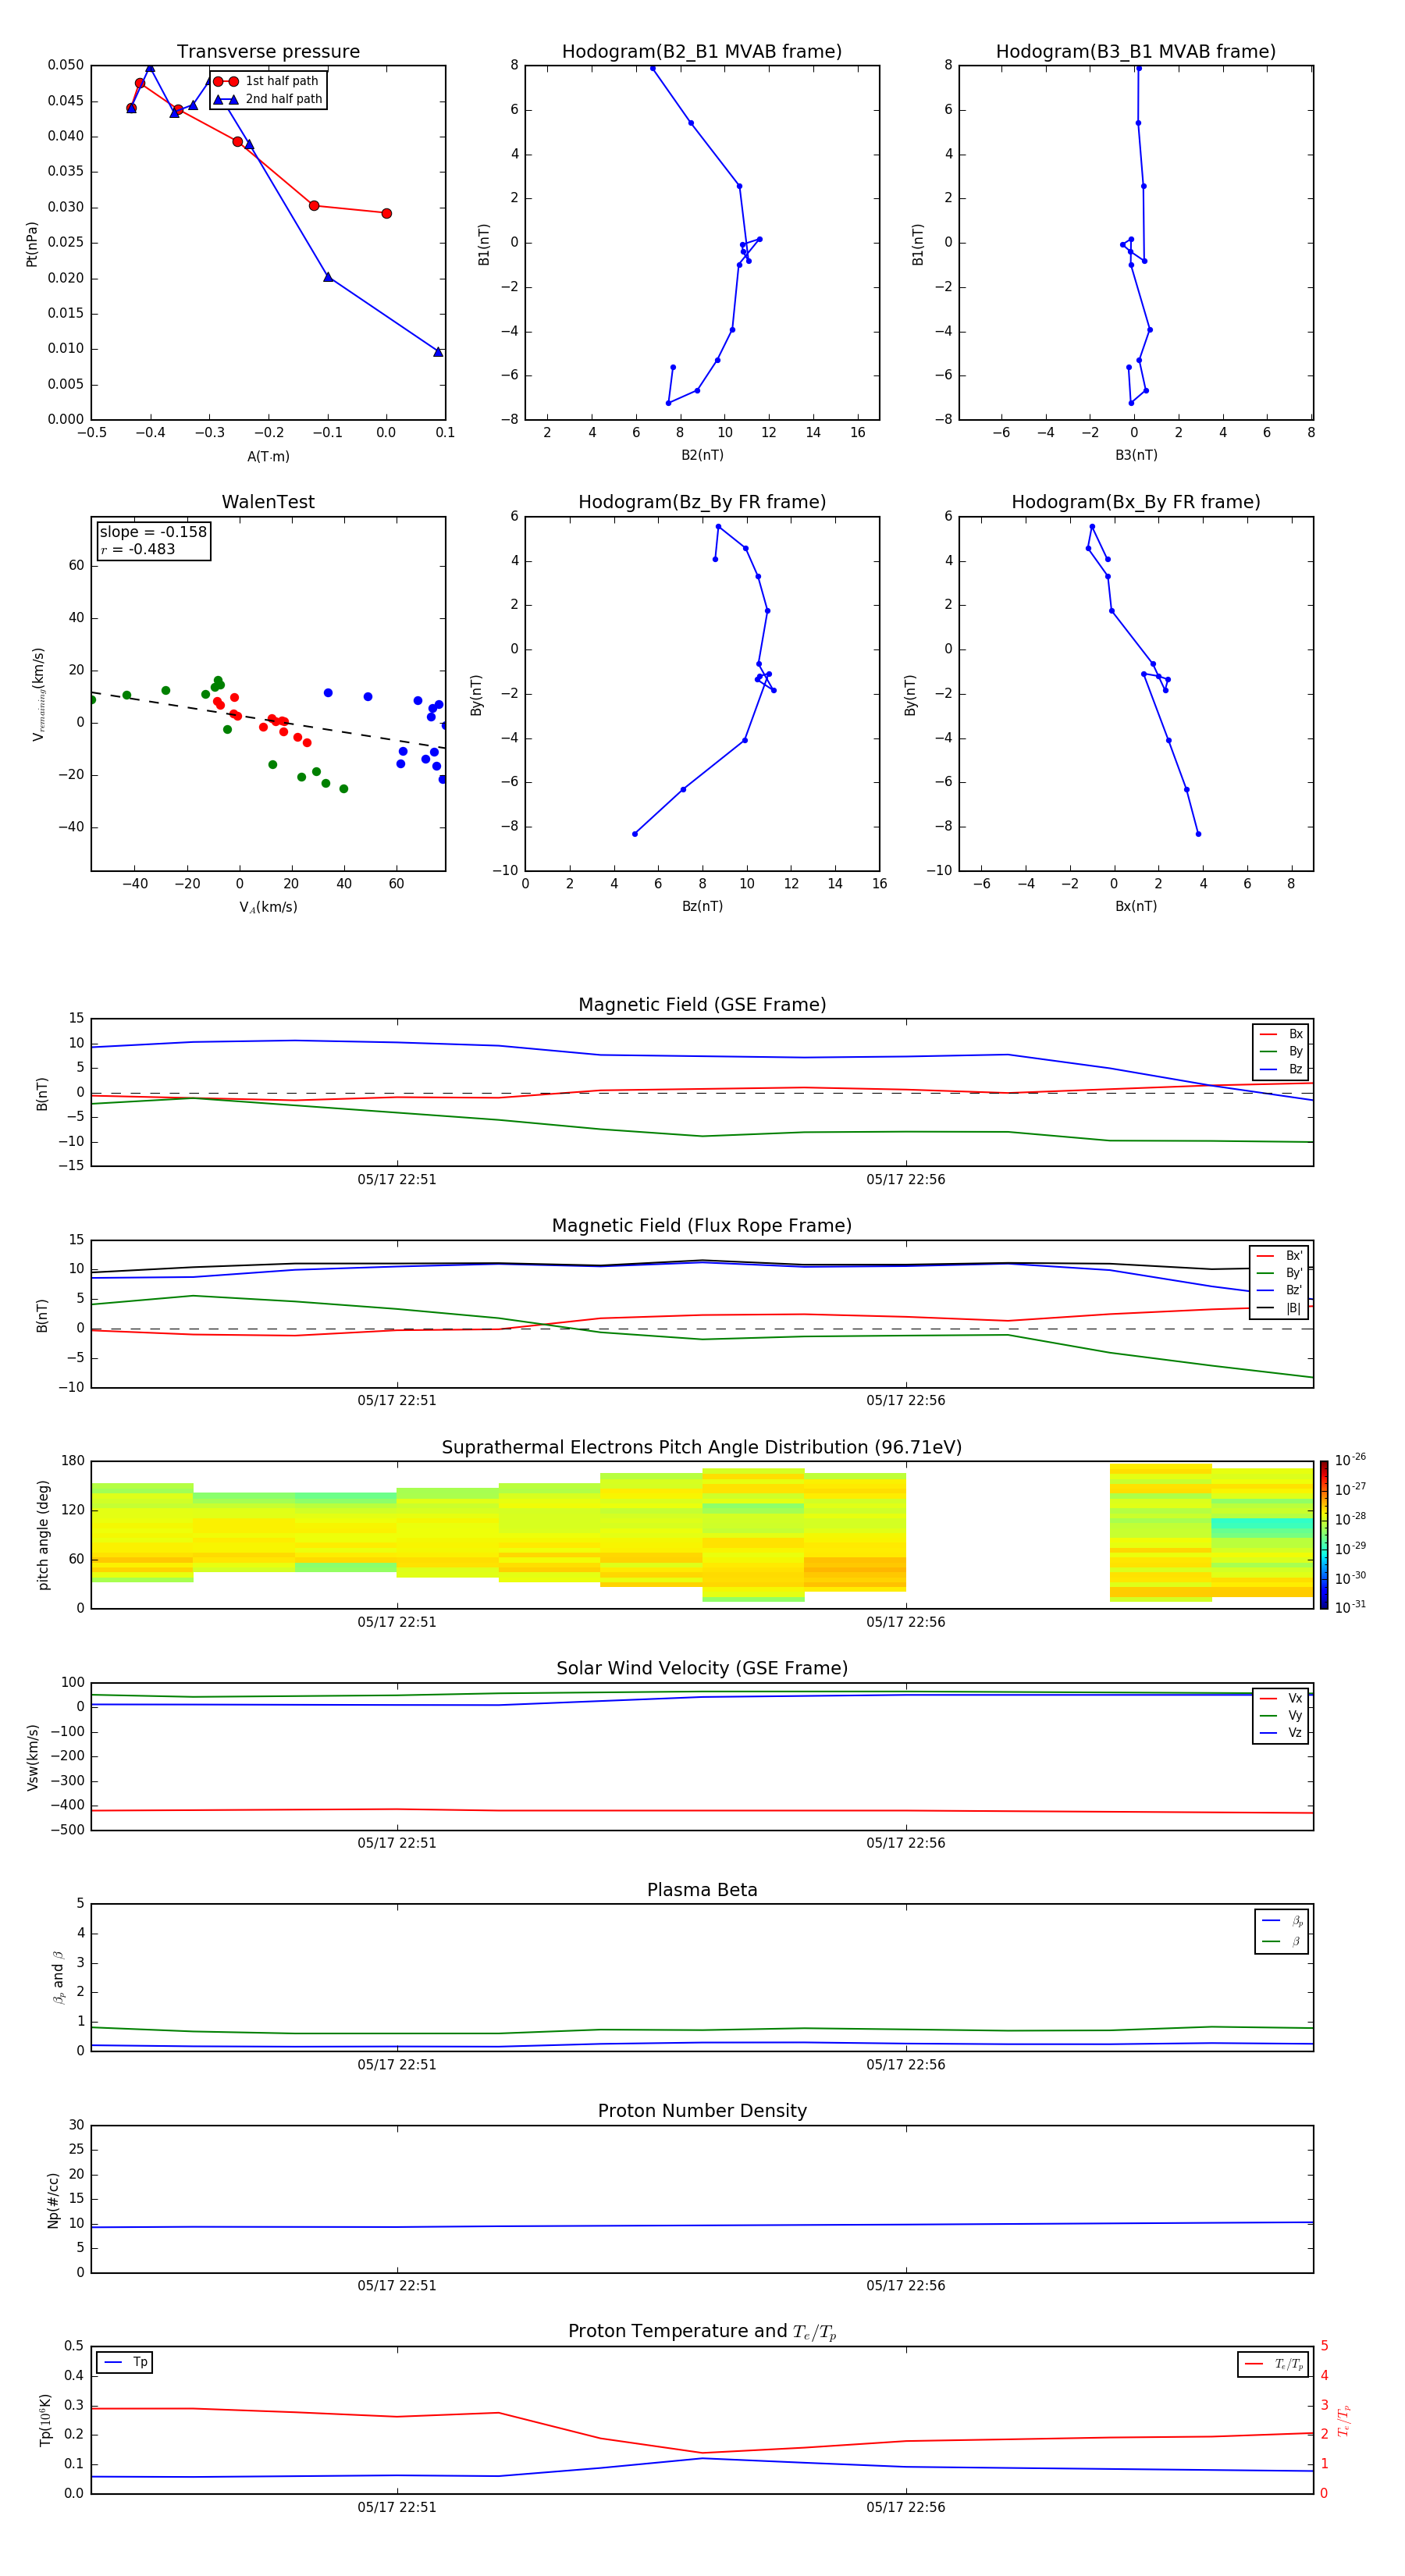Click the 'By' legend entry in GSE magnetic field
The image size is (1405, 2576).
[1281, 1051]
